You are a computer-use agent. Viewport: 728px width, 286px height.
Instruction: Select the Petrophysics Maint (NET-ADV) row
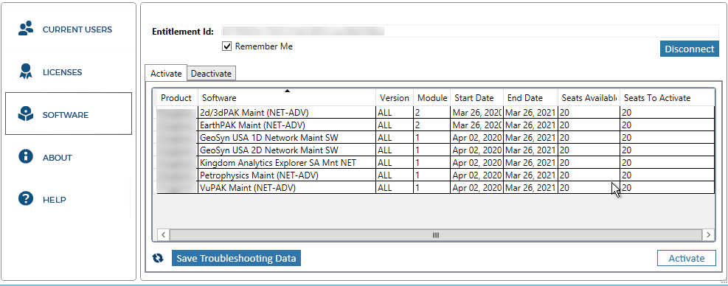tap(435, 175)
